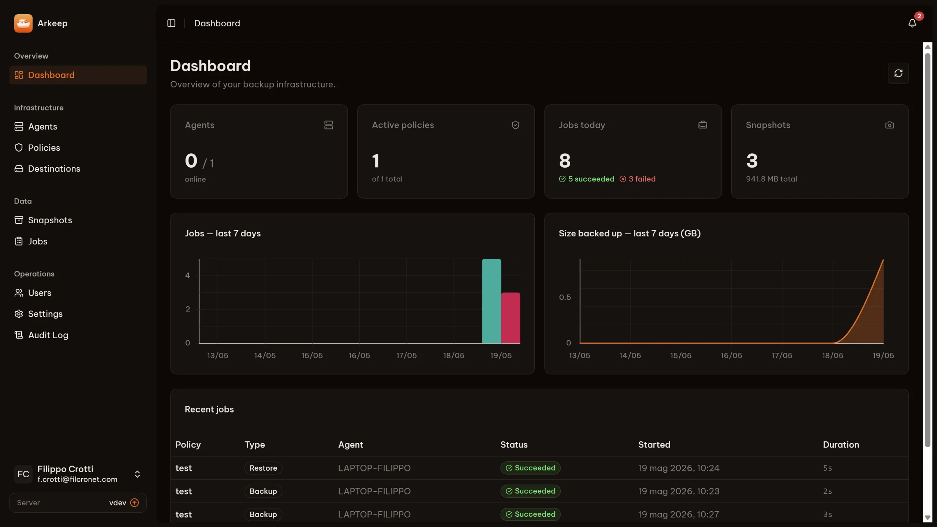Click the Restore job row for test
The width and height of the screenshot is (937, 527).
pos(539,468)
